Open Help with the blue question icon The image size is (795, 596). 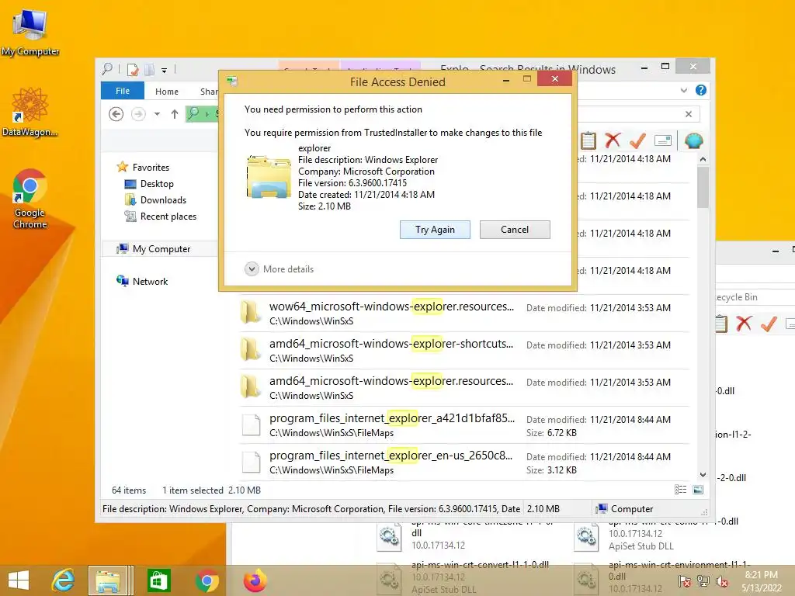(701, 90)
